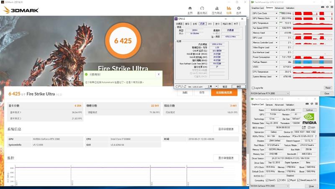The image size is (335, 189).
Task: Click the Bus Interface question mark in GPU-Z
Action: pos(316,136)
